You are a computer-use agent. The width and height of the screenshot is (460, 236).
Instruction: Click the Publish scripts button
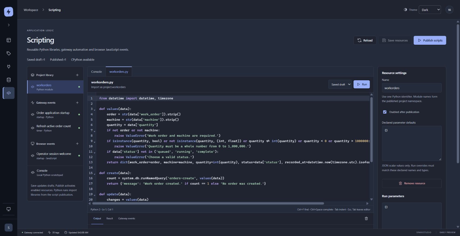(x=430, y=40)
